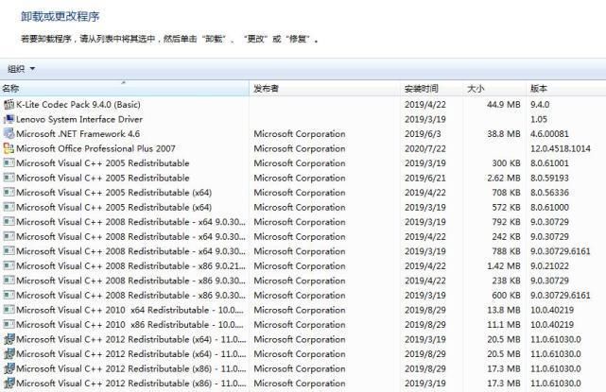Click icon of Visual C++ 2005 version 8.0.61001
Screen dimensions: 606x392
(9, 163)
